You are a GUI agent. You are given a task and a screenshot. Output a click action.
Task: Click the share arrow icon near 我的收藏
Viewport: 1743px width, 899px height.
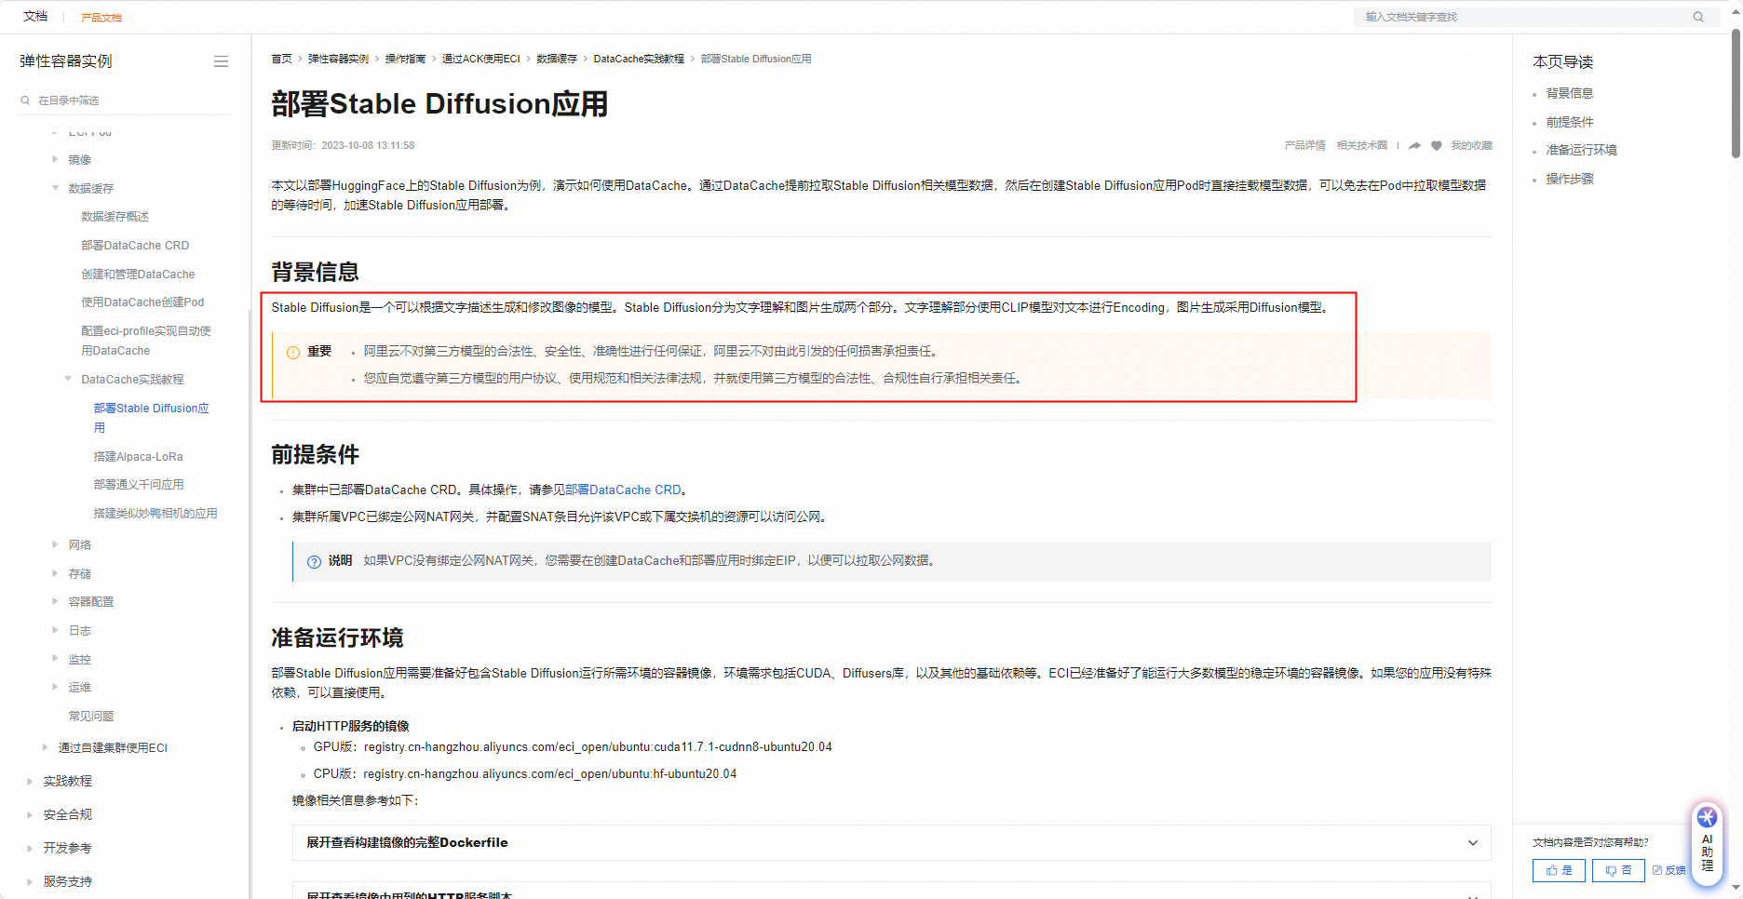(x=1415, y=146)
